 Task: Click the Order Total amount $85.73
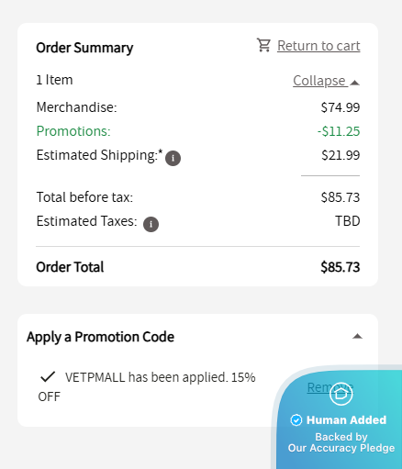click(x=341, y=267)
